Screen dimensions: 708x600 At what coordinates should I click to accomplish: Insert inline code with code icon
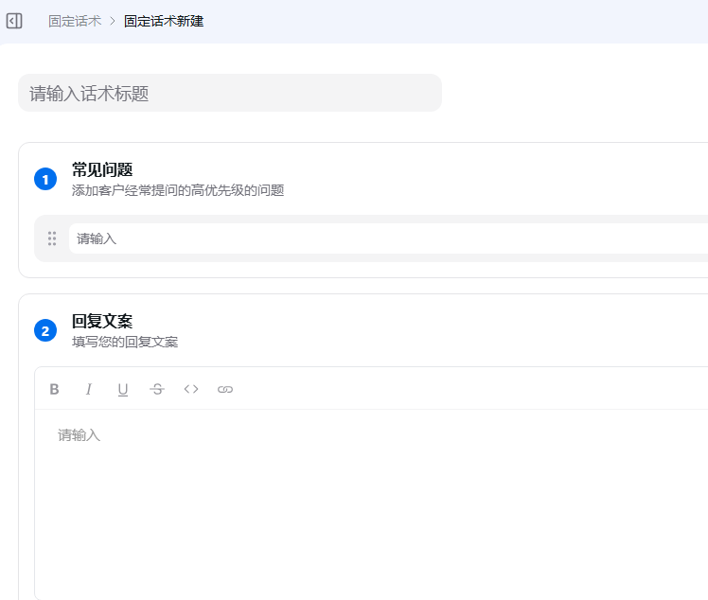coord(191,389)
